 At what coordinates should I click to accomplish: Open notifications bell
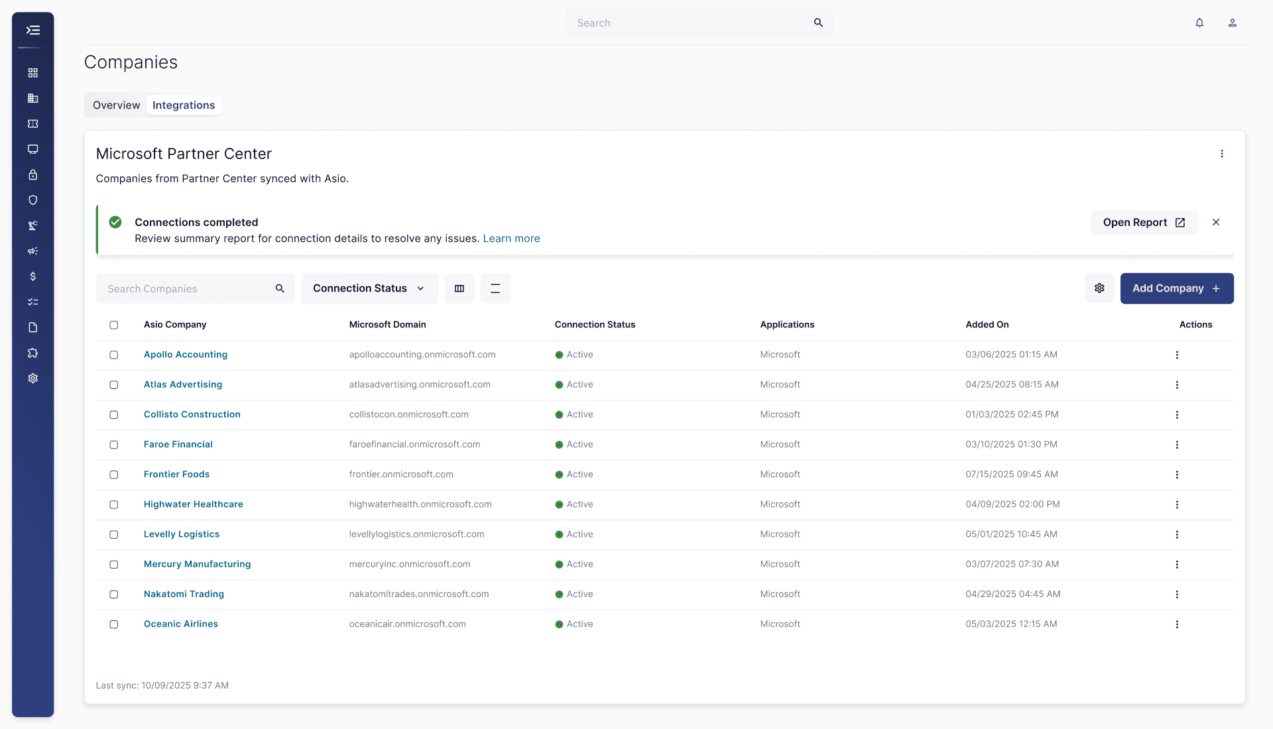coord(1199,23)
